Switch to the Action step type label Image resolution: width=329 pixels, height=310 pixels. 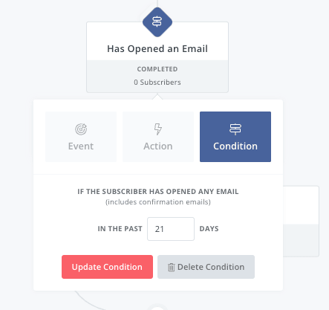(158, 146)
